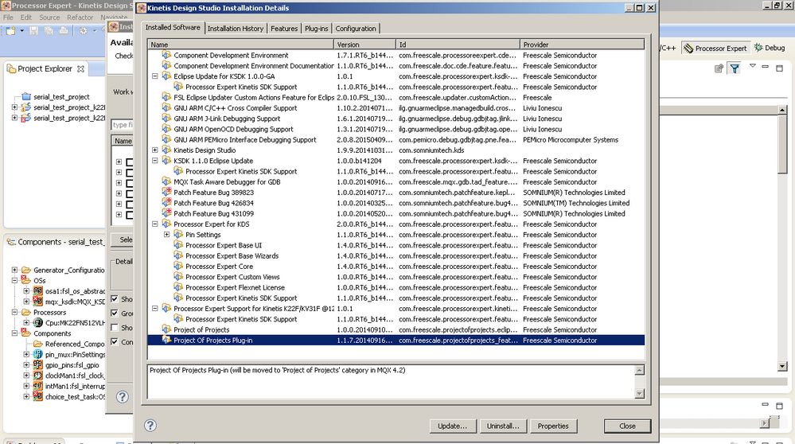This screenshot has width=795, height=444.
Task: Click the Print icon in main toolbar
Action: pyautogui.click(x=64, y=31)
